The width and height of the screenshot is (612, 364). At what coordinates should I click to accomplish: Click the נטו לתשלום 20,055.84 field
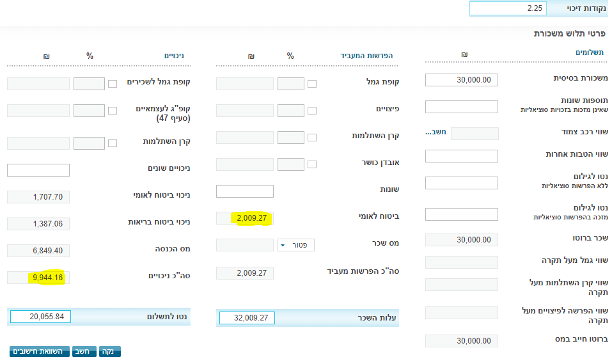click(40, 317)
